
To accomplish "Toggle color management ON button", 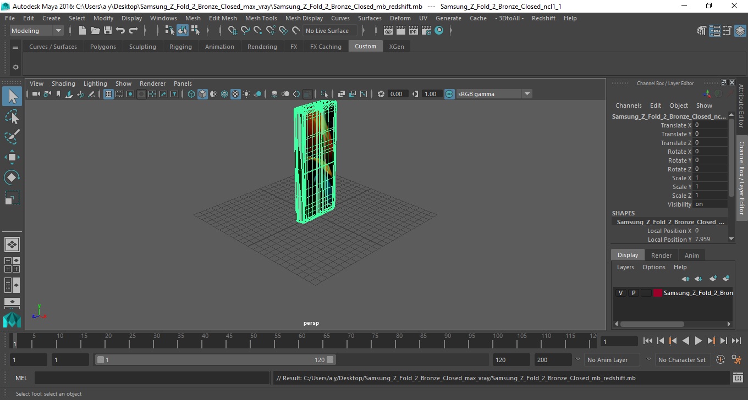I will (449, 94).
